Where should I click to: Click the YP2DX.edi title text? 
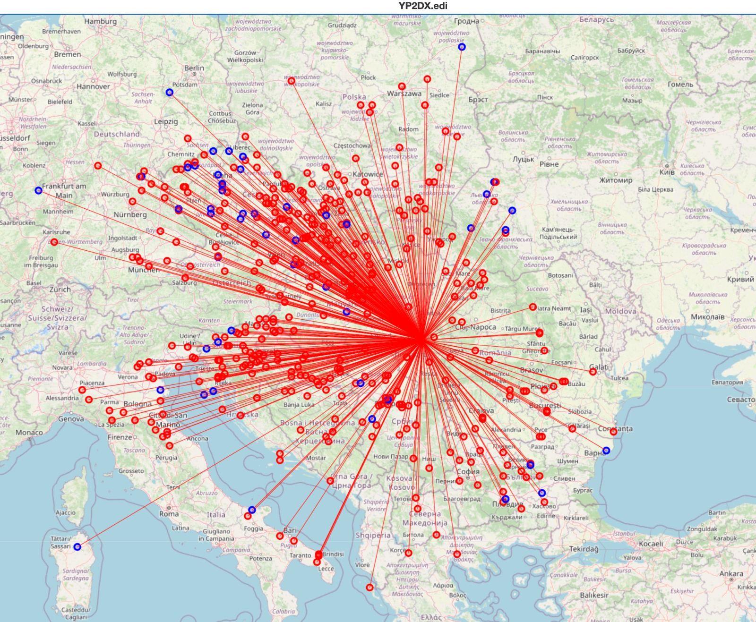[x=423, y=6]
